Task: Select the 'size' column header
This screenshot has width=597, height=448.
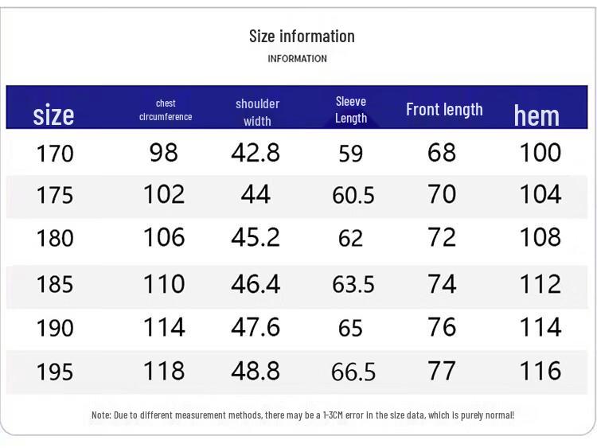Action: click(x=53, y=115)
